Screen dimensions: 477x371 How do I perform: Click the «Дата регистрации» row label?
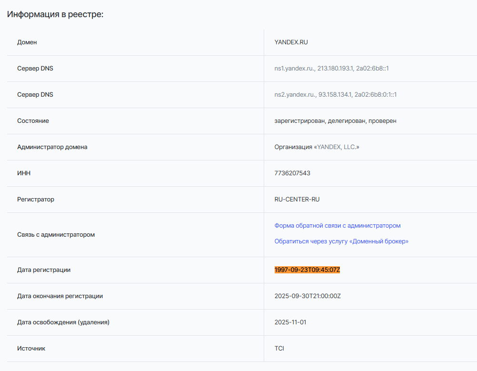click(x=44, y=270)
